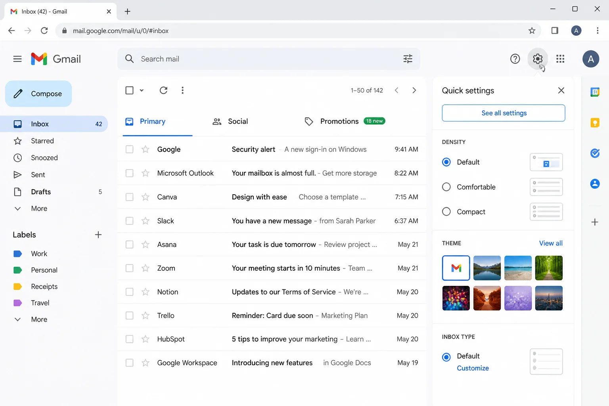
Task: Select the HubSpot email checkbox
Action: [x=129, y=339]
